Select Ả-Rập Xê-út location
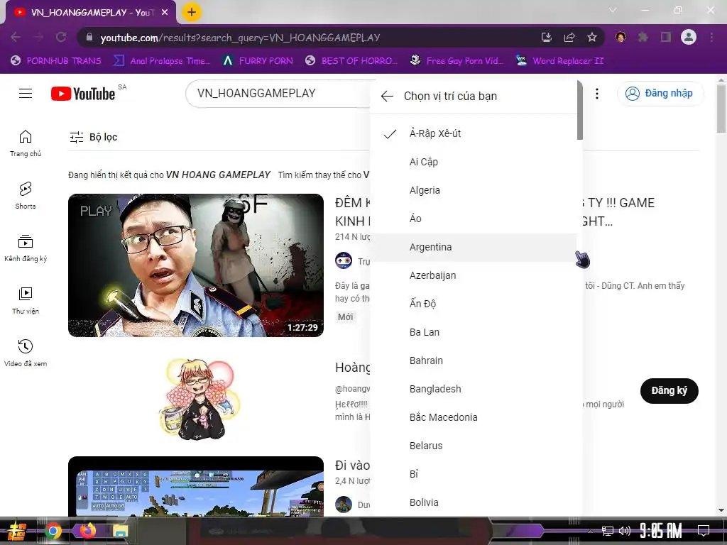 point(474,133)
